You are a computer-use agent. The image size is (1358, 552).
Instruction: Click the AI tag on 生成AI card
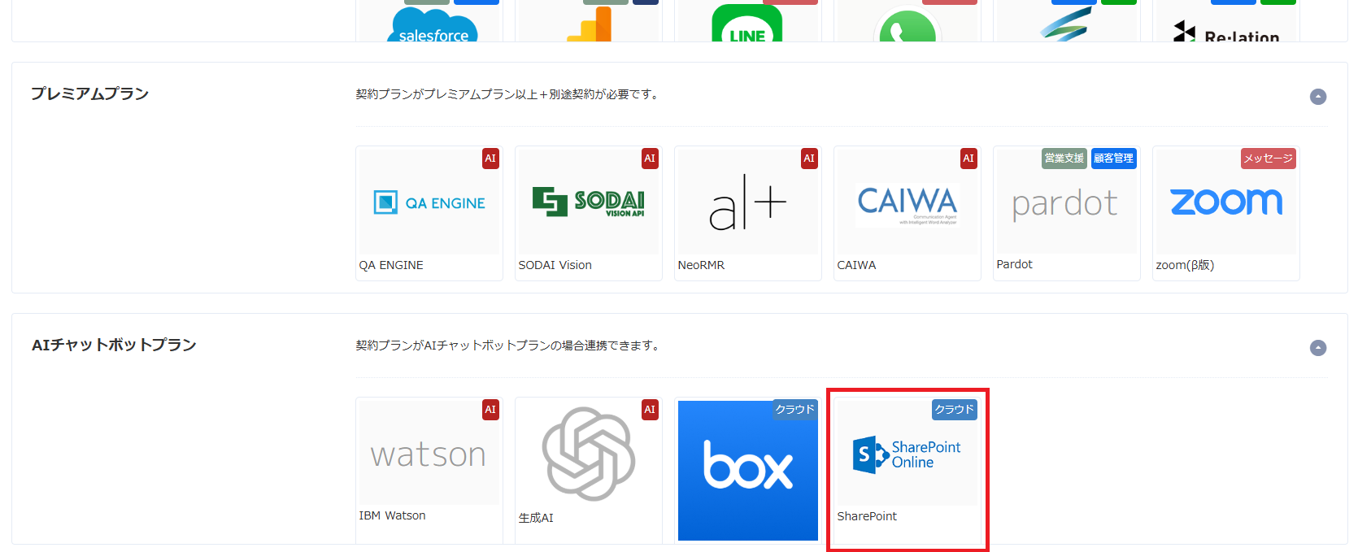650,410
